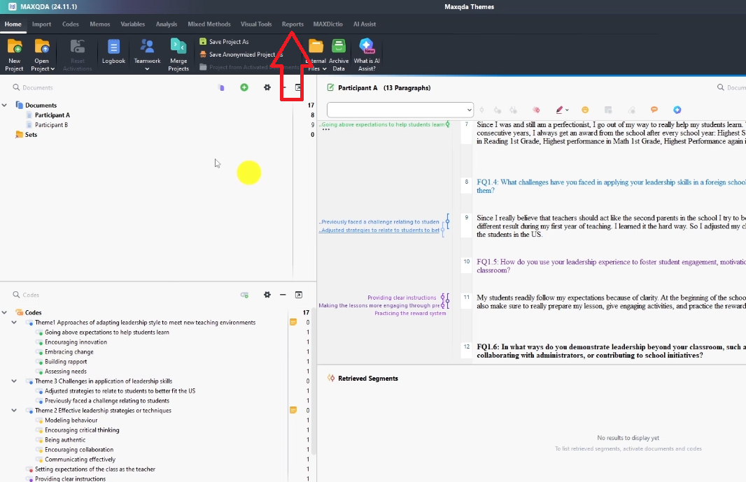The height and width of the screenshot is (482, 746).
Task: Open Codes panel settings gear
Action: coord(267,295)
